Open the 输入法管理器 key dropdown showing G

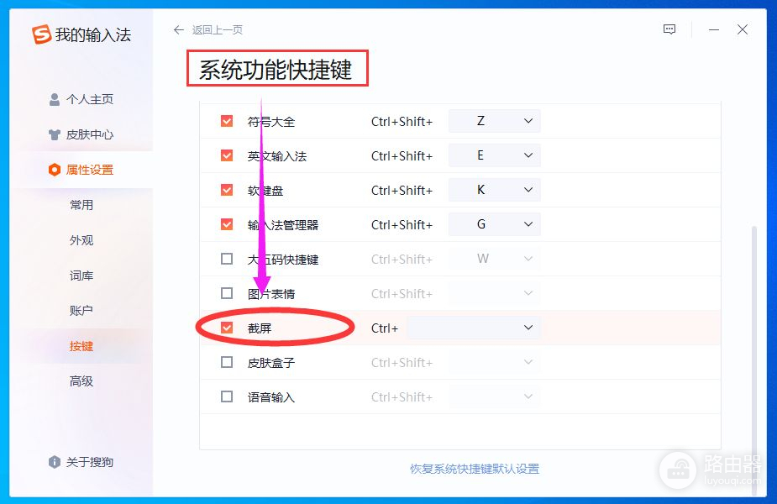pos(494,224)
